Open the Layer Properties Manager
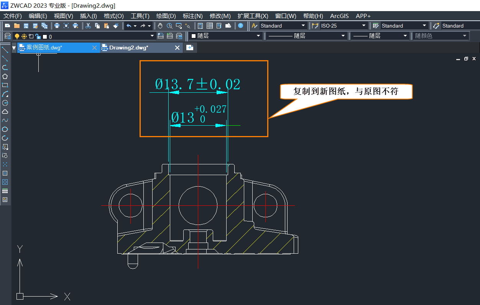This screenshot has height=305, width=480. (x=7, y=36)
